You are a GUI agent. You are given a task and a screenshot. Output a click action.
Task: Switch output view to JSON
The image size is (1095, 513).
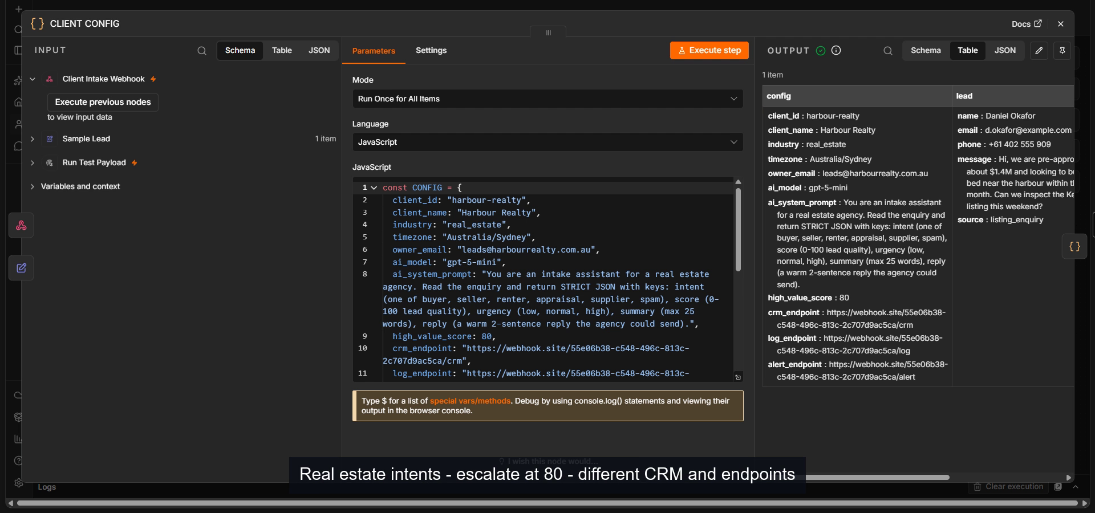(x=1005, y=50)
